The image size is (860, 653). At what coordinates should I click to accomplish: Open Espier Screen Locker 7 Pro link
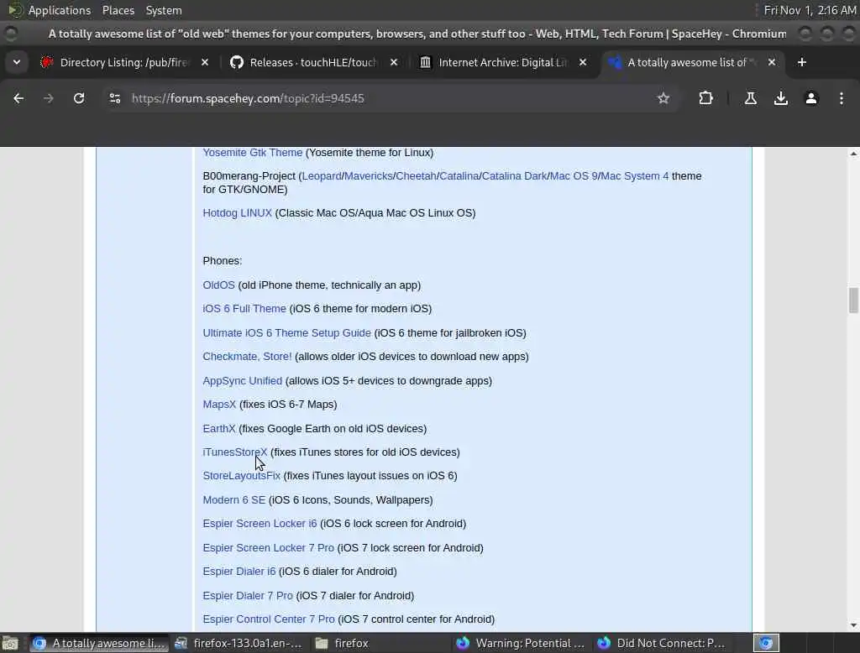pyautogui.click(x=268, y=548)
